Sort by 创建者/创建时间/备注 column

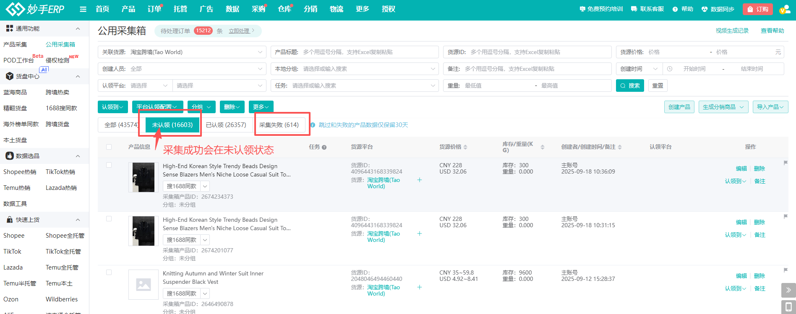click(x=620, y=147)
